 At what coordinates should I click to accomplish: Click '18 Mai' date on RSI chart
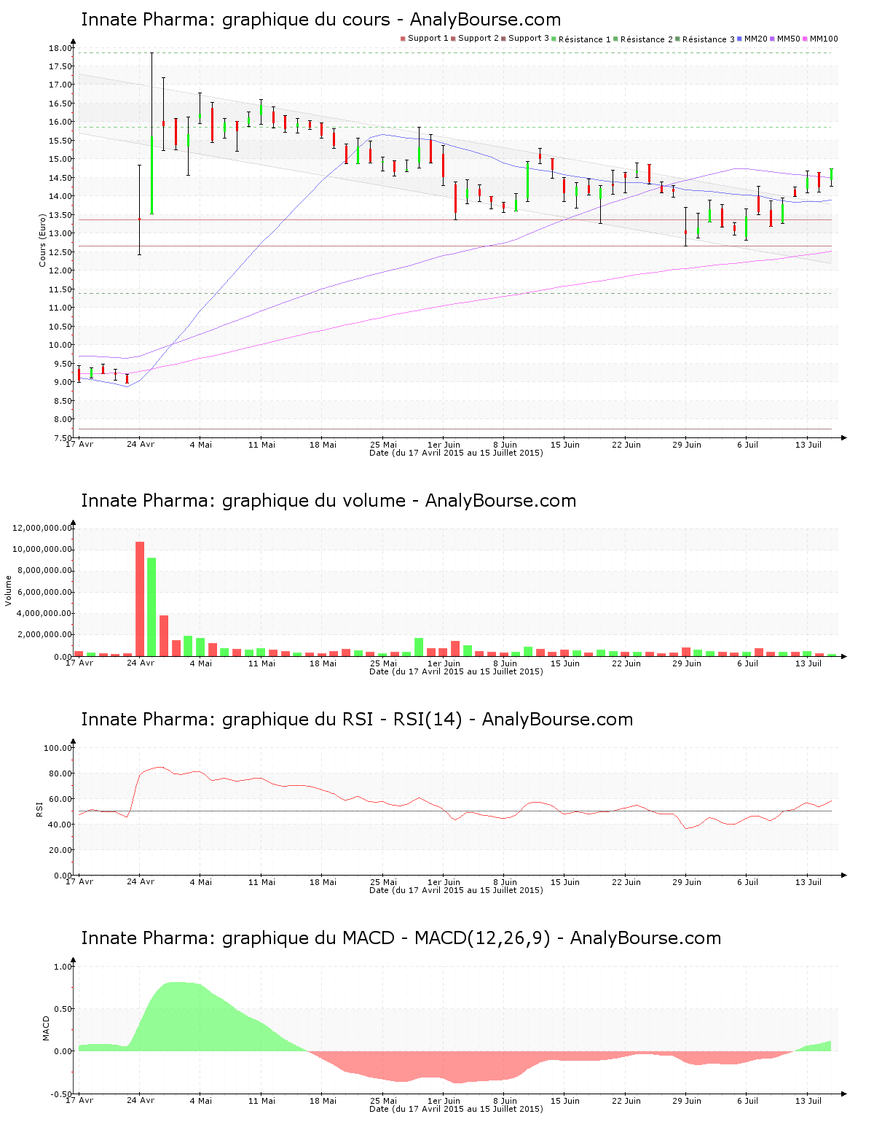[x=323, y=882]
